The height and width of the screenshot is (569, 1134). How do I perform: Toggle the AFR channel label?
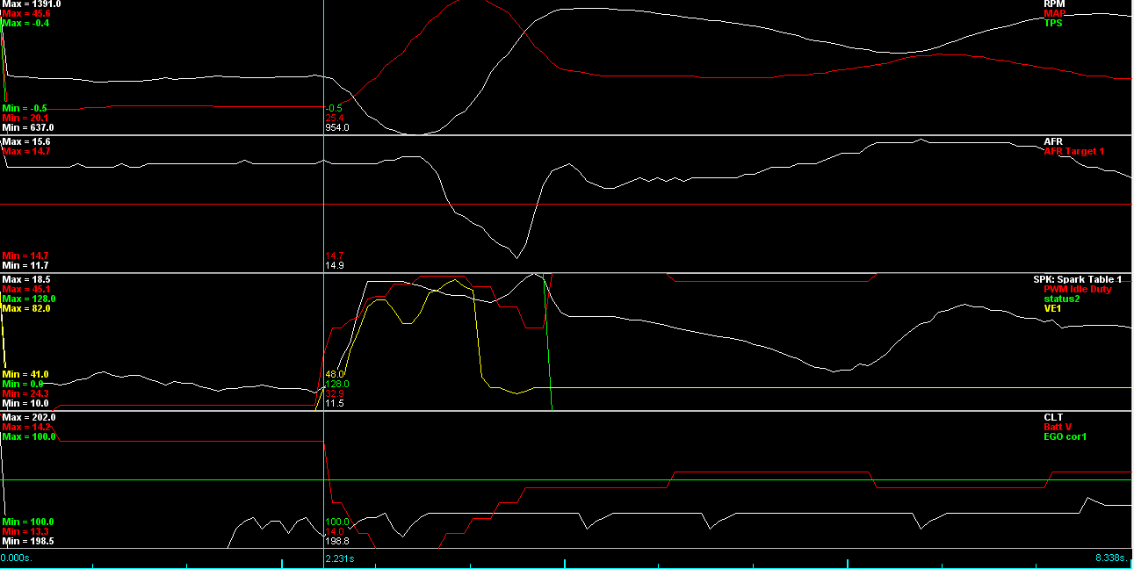[x=1052, y=140]
